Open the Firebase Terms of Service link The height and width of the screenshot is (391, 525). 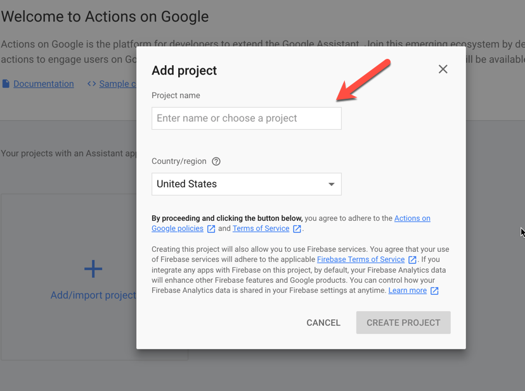pyautogui.click(x=361, y=259)
